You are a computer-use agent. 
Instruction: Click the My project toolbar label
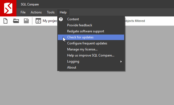coord(50,21)
